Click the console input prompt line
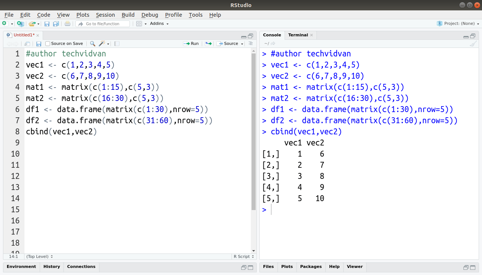 (369, 210)
